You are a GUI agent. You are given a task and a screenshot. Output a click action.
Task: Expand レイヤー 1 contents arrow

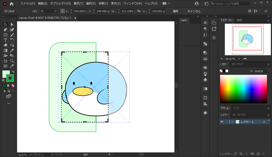232,122
